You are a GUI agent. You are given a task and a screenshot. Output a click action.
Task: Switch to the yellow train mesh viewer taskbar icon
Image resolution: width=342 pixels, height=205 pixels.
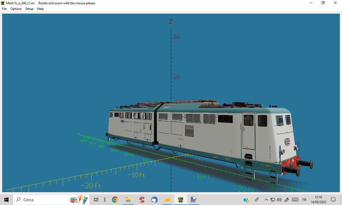(180, 200)
